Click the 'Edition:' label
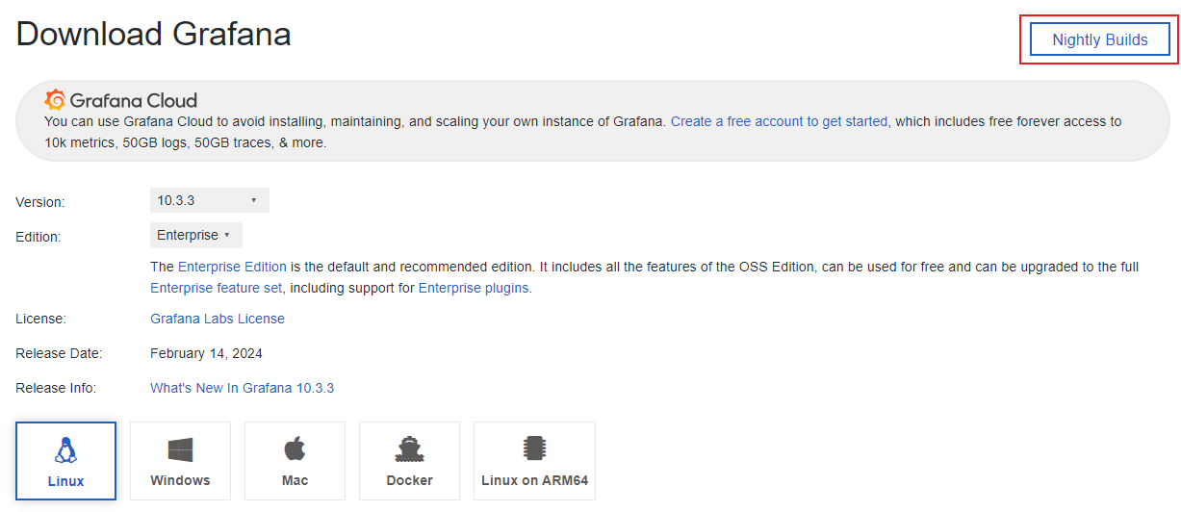 39,237
